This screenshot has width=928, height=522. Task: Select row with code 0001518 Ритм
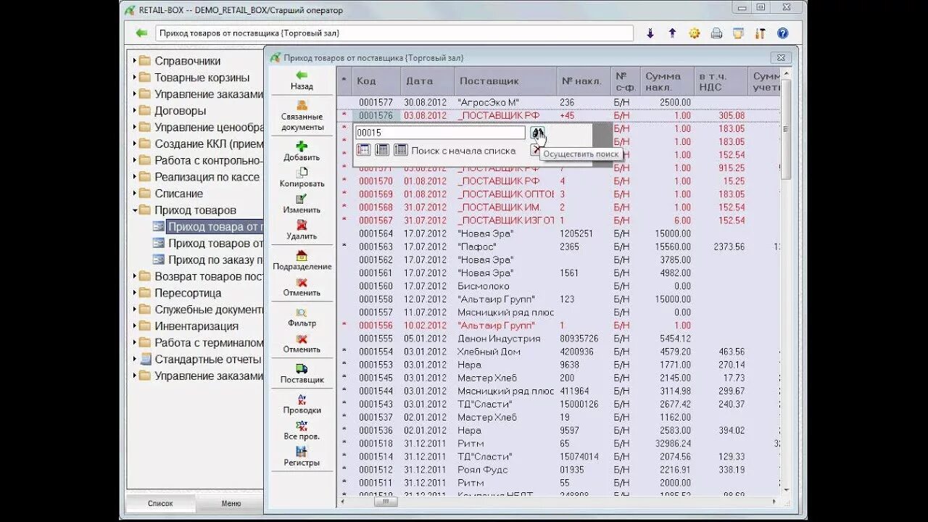[558, 443]
